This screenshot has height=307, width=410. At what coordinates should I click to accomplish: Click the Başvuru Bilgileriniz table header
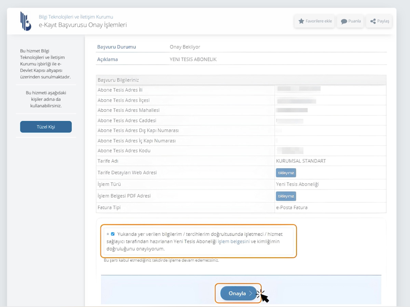[x=118, y=80]
